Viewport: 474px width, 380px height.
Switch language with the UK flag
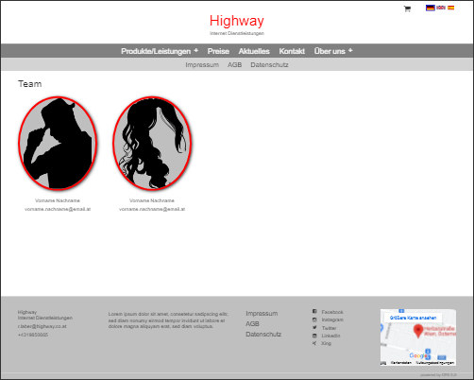click(x=441, y=8)
